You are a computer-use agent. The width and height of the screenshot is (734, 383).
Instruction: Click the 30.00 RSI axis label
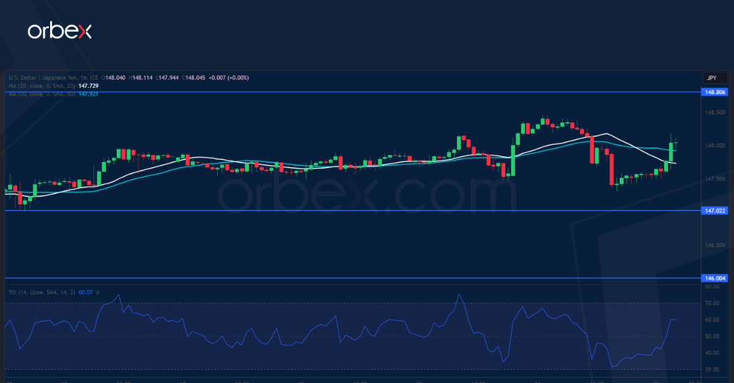click(x=711, y=370)
